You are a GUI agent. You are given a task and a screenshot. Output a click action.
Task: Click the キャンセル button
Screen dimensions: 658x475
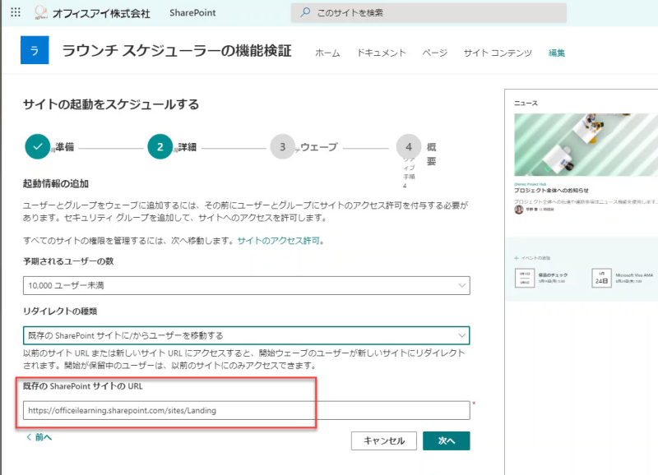pyautogui.click(x=384, y=440)
